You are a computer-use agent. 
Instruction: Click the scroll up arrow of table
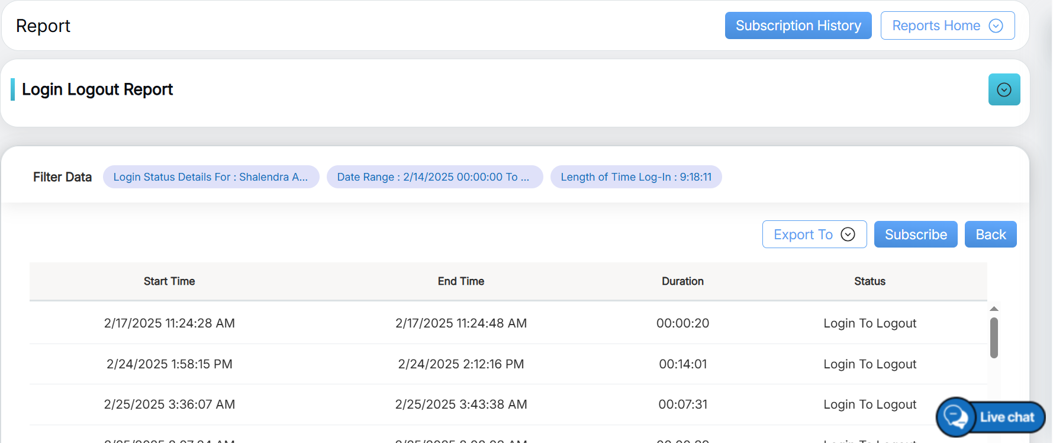tap(994, 309)
